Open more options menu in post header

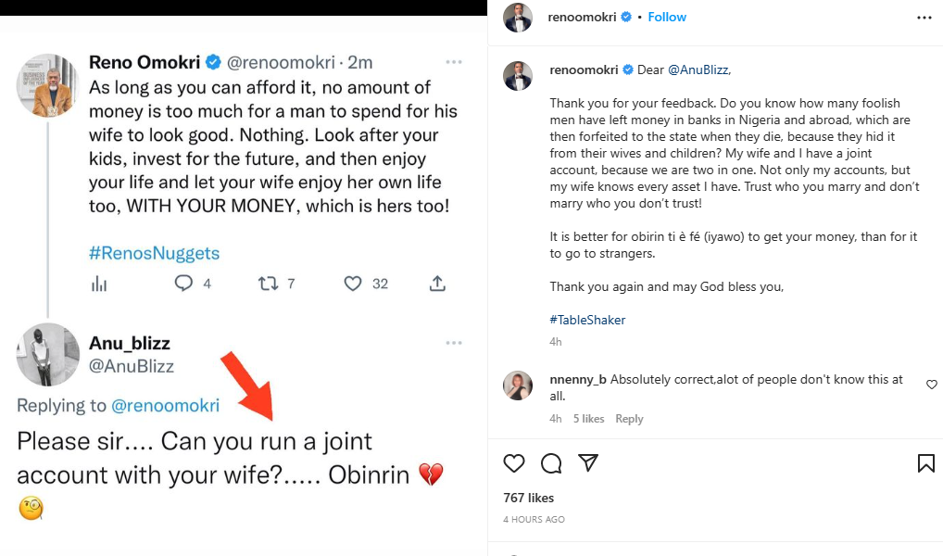[x=924, y=18]
